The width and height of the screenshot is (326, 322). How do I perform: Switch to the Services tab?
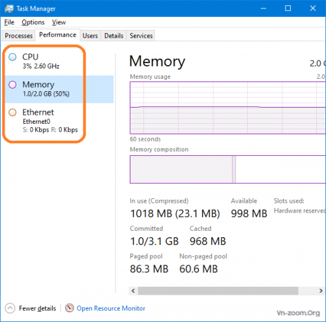pyautogui.click(x=141, y=36)
